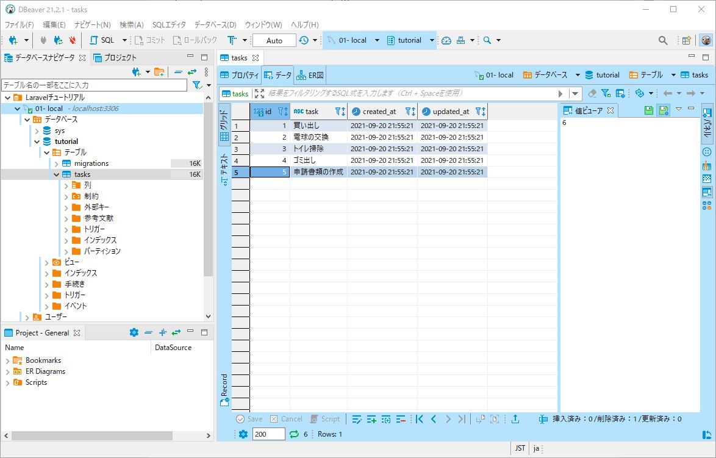This screenshot has width=716, height=458.
Task: Open the Auto transaction mode box
Action: [274, 40]
